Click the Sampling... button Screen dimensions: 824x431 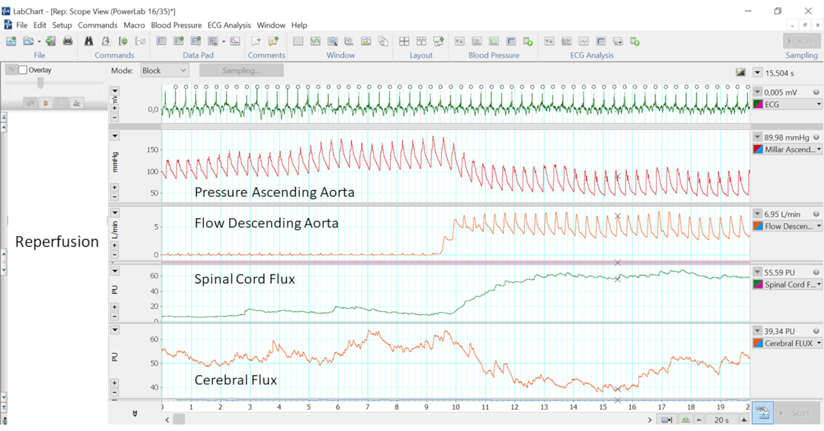pyautogui.click(x=241, y=70)
